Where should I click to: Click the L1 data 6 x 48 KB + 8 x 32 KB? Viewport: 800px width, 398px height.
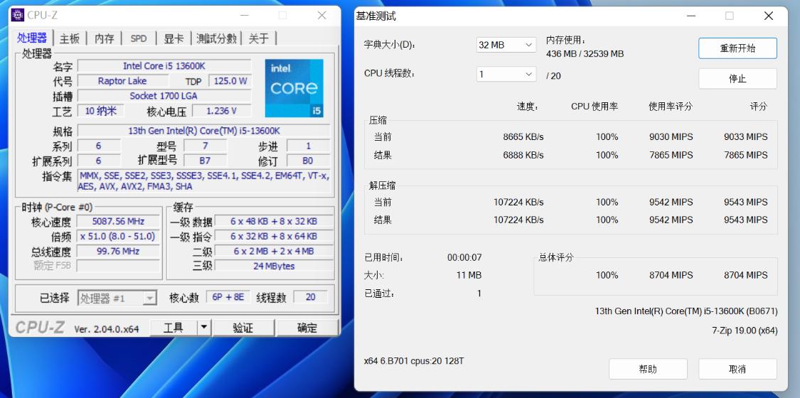point(274,221)
